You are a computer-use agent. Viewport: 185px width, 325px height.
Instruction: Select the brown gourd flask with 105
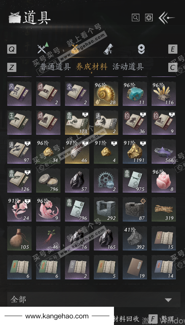coord(19,238)
